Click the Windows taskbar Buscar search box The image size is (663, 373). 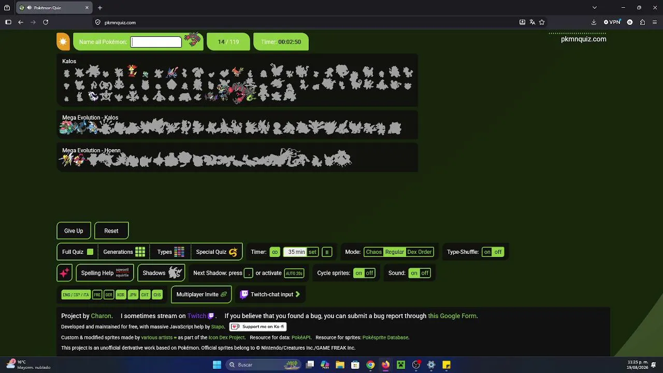(x=264, y=365)
